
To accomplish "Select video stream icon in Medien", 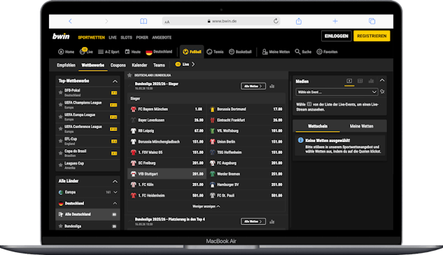I will pyautogui.click(x=349, y=81).
